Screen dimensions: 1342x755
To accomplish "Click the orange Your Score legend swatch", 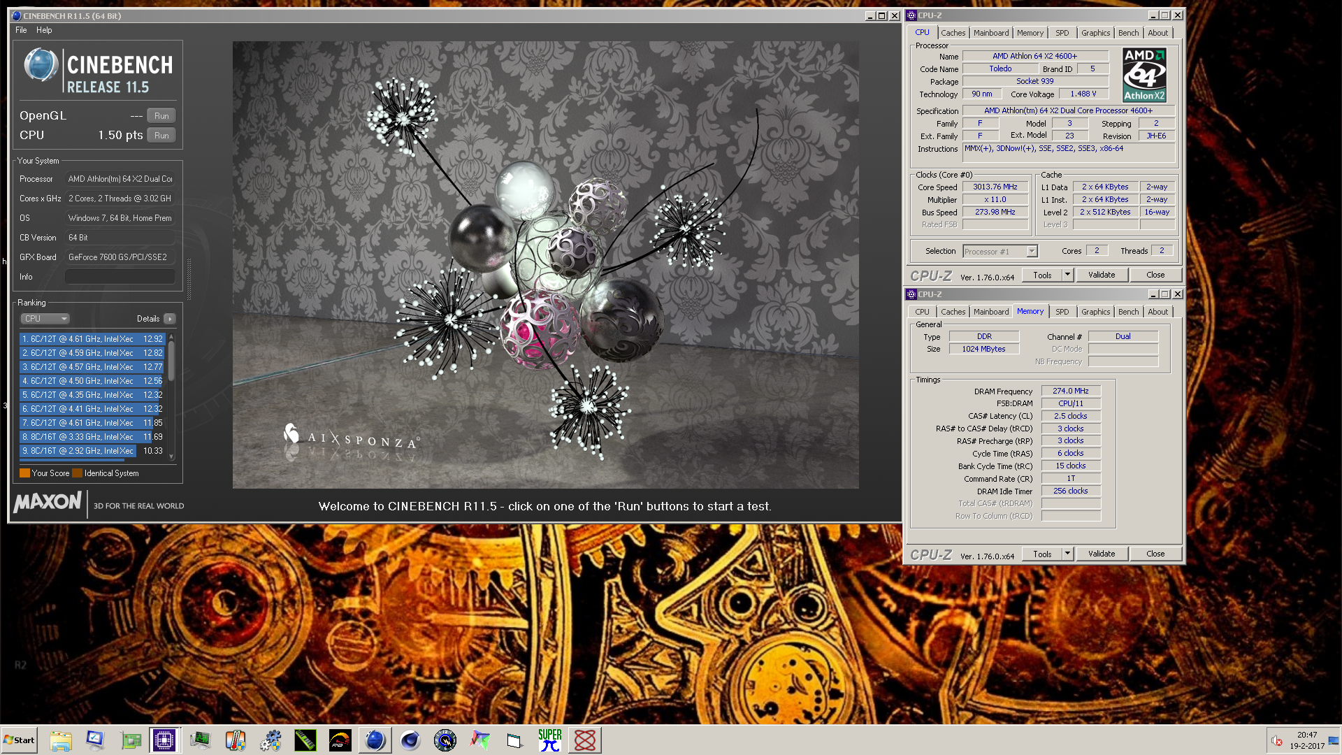I will (24, 473).
